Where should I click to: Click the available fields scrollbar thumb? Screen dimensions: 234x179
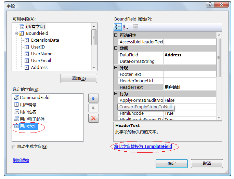(x=94, y=37)
